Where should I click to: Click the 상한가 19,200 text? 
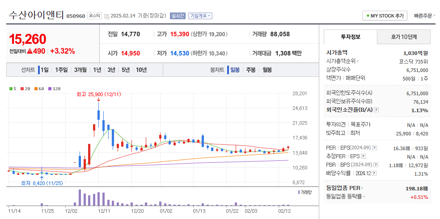(x=209, y=34)
